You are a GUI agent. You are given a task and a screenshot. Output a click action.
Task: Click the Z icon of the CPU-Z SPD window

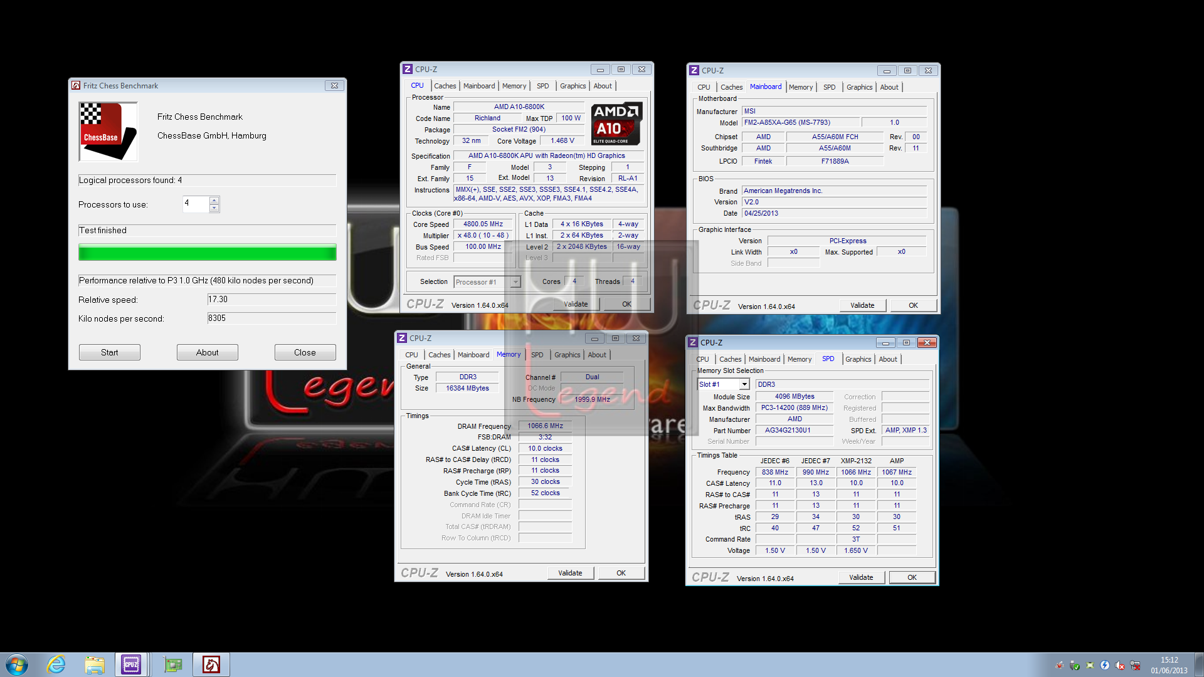tap(693, 343)
